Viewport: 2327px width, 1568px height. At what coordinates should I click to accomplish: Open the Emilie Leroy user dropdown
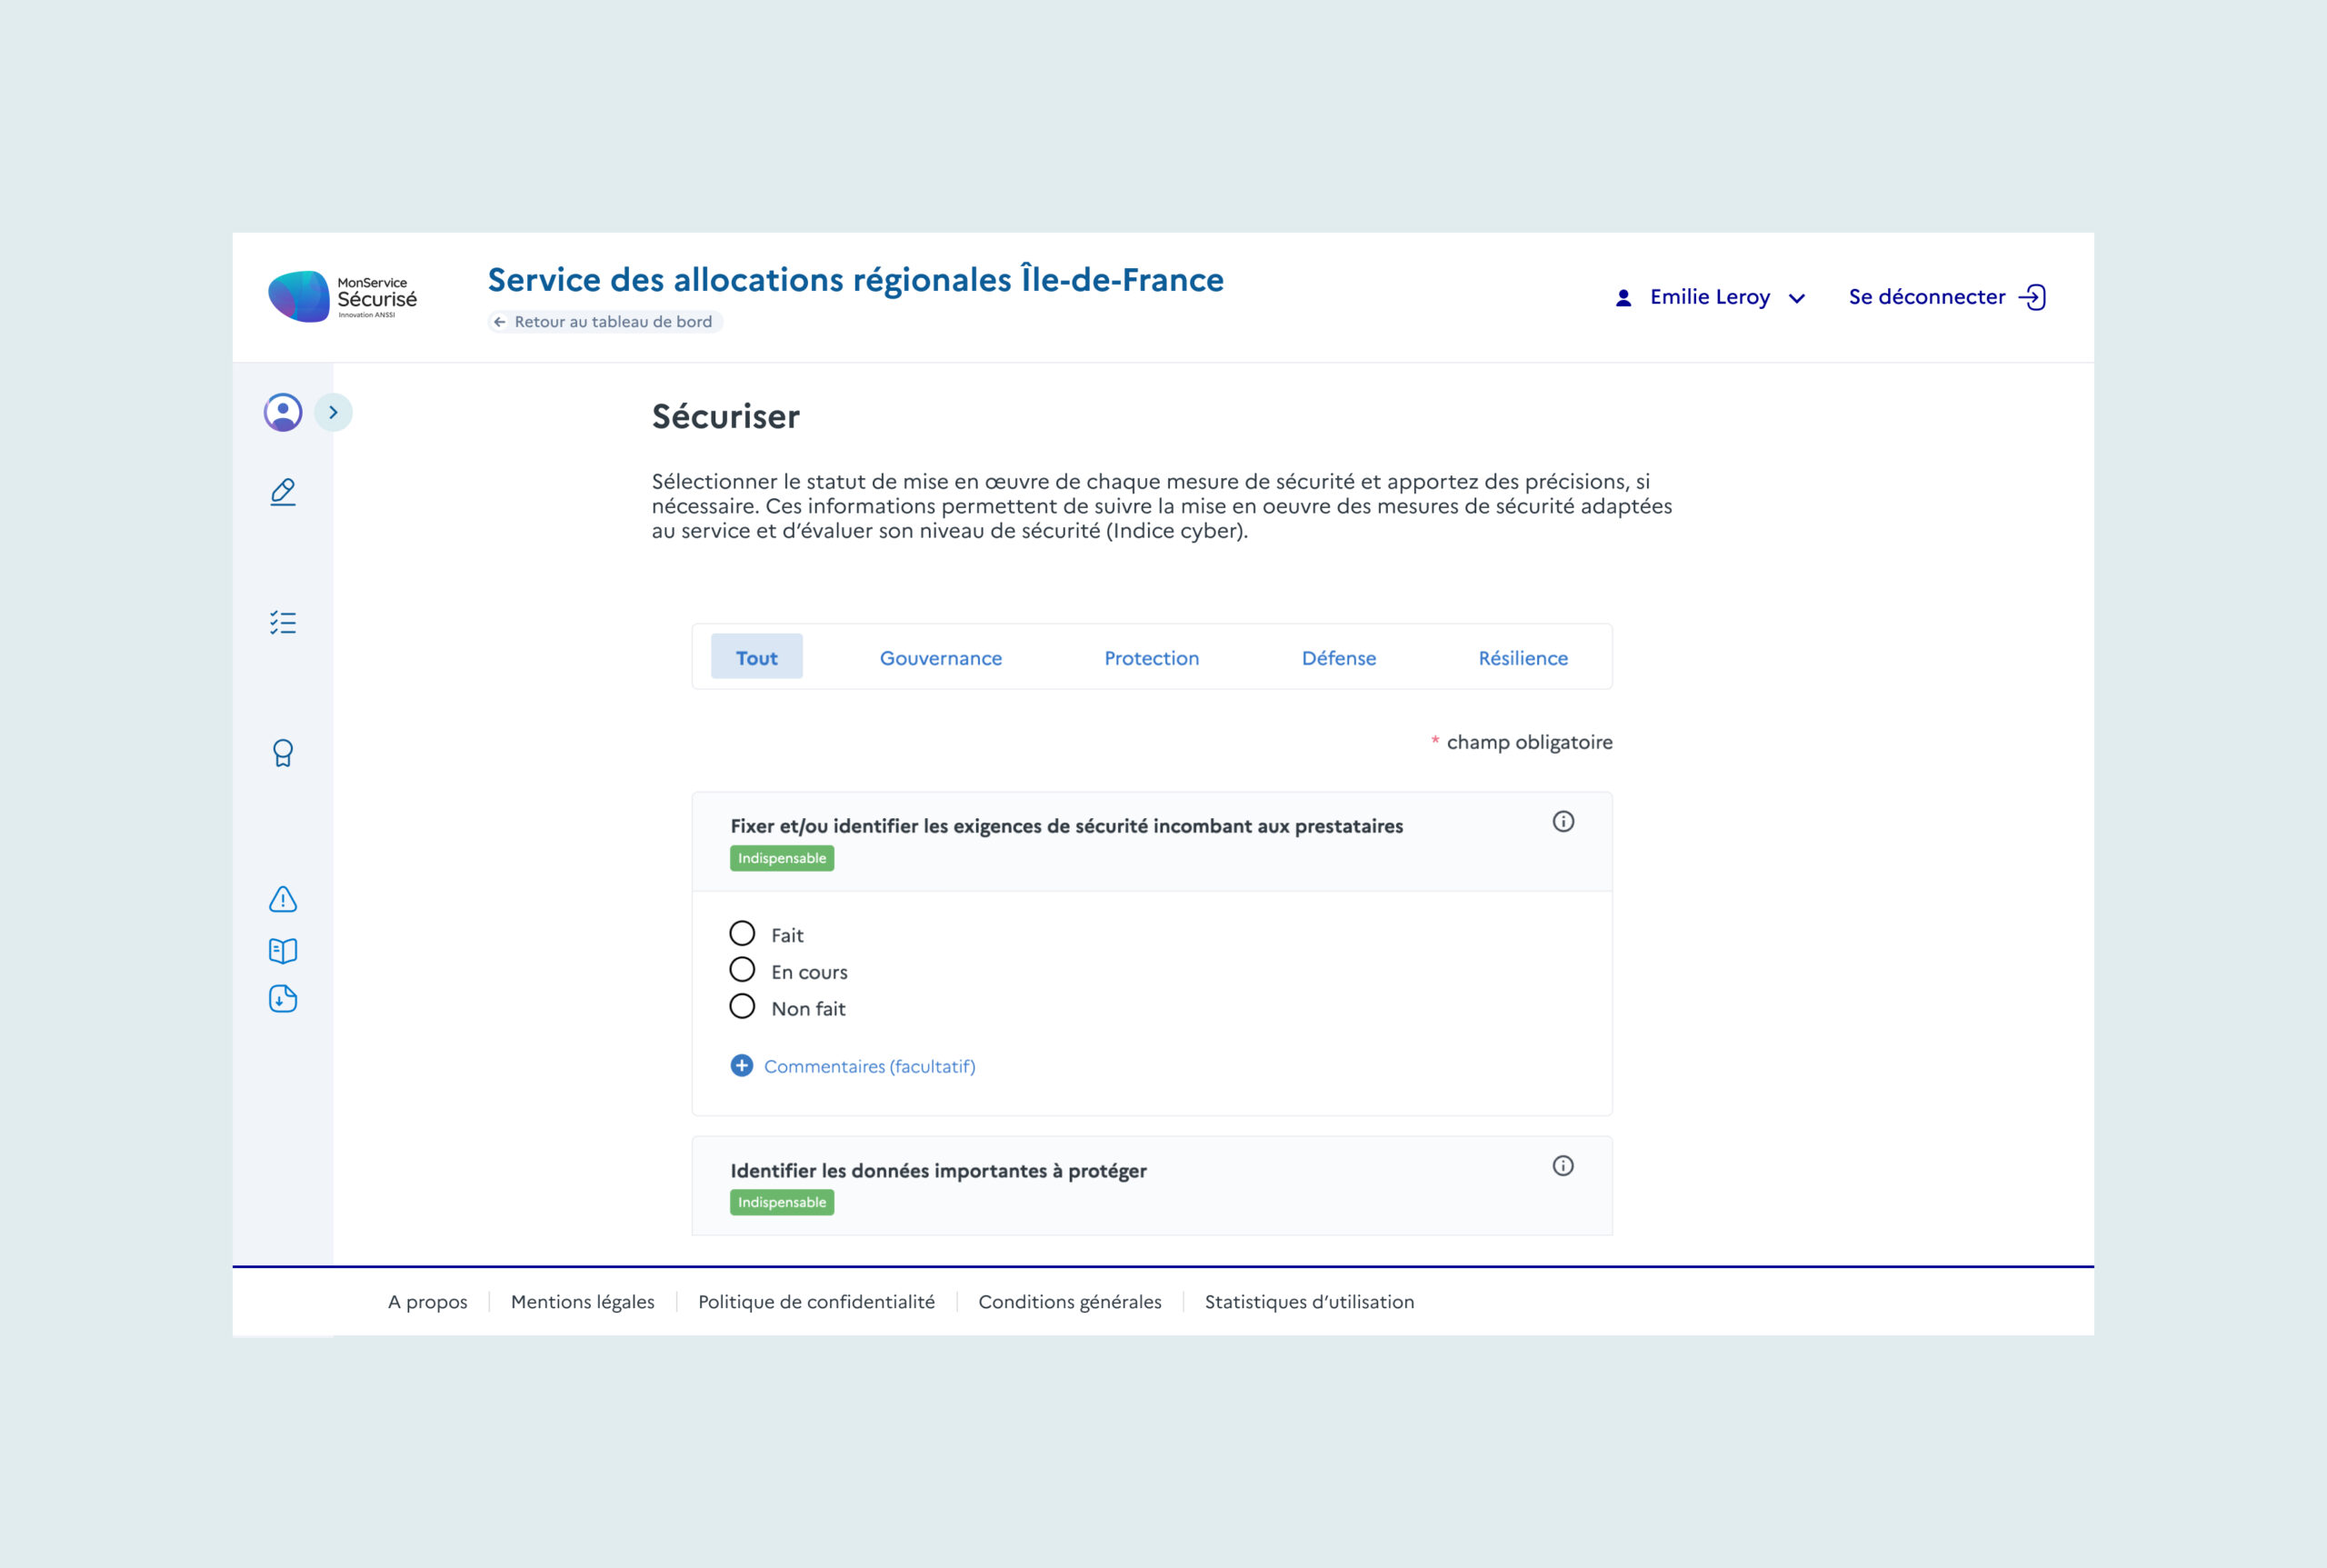click(x=1710, y=297)
